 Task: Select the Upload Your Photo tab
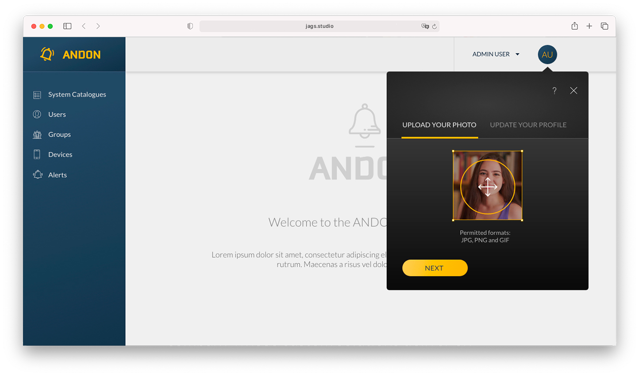[439, 125]
